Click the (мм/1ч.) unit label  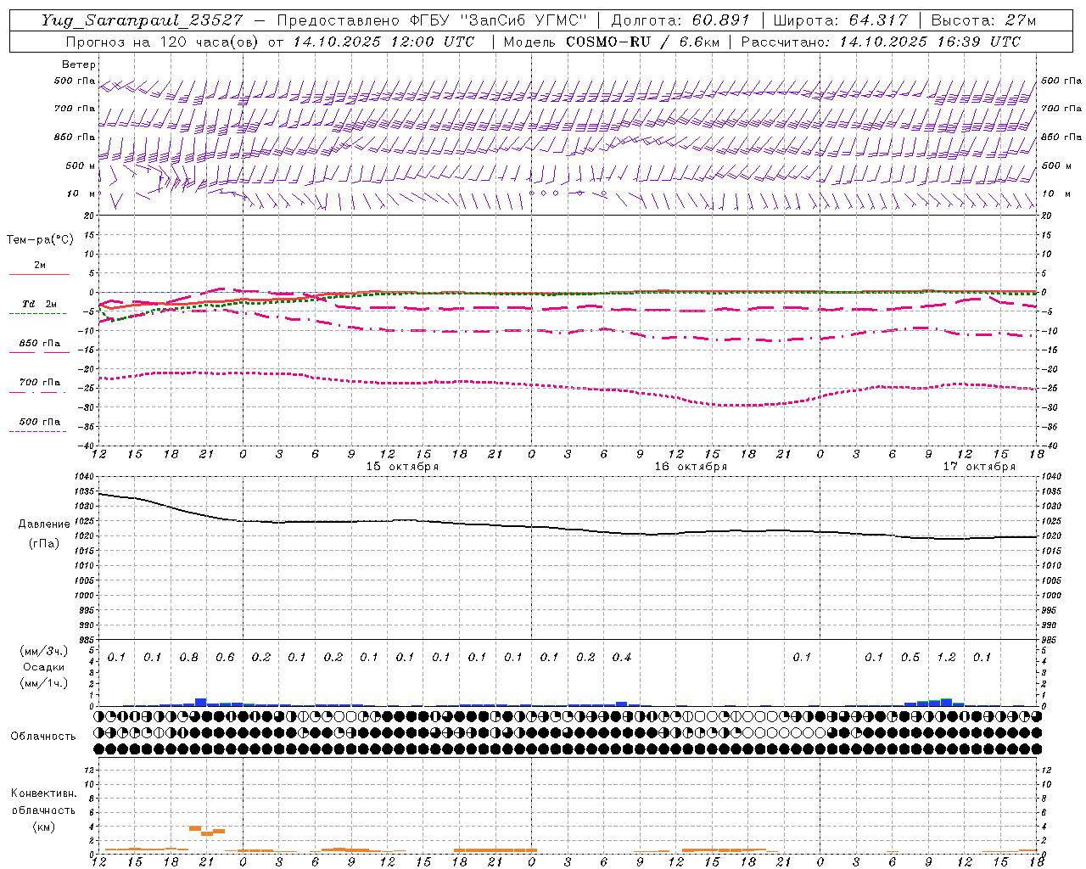[x=44, y=683]
